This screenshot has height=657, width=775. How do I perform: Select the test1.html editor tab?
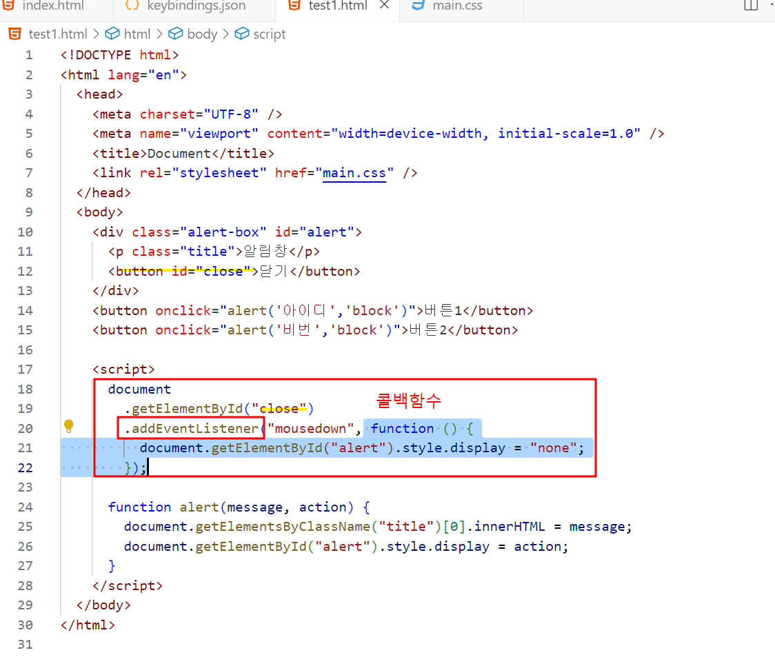pos(338,6)
